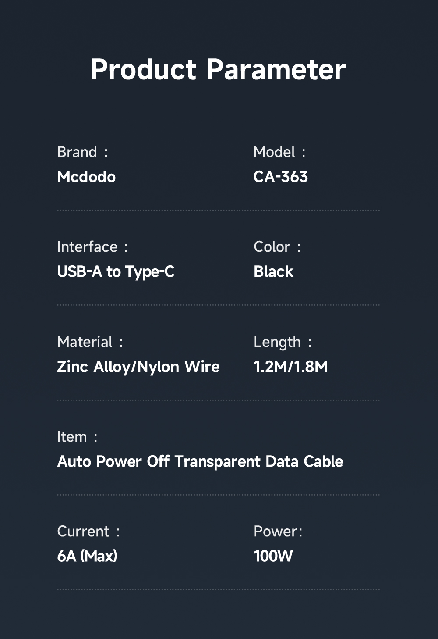Select Auto Power Off Transparent Data Cable
Image resolution: width=438 pixels, height=639 pixels.
200,462
